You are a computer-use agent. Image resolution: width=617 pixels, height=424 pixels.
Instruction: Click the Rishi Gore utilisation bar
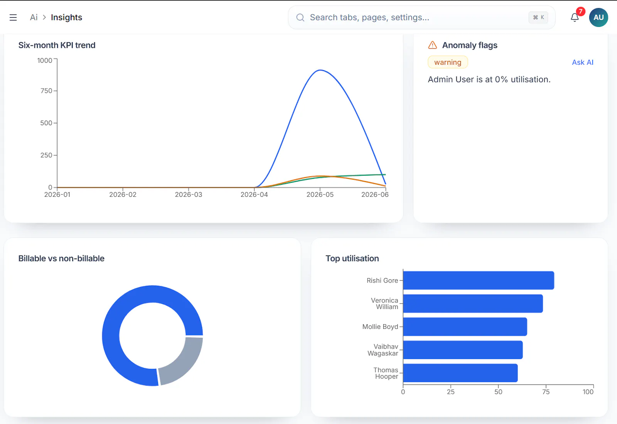tap(479, 280)
